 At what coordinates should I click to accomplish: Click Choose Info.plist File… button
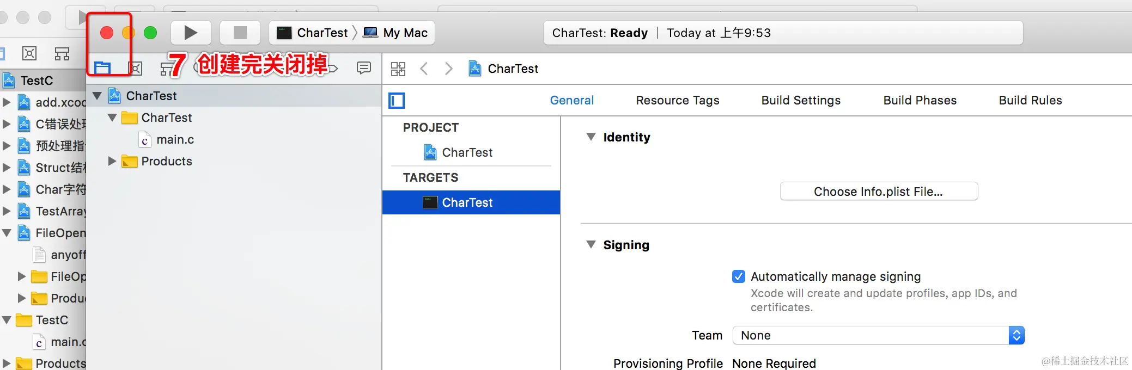coord(879,192)
